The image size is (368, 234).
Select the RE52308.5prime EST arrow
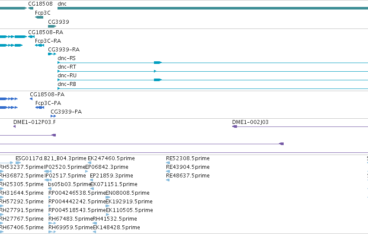(x=168, y=163)
